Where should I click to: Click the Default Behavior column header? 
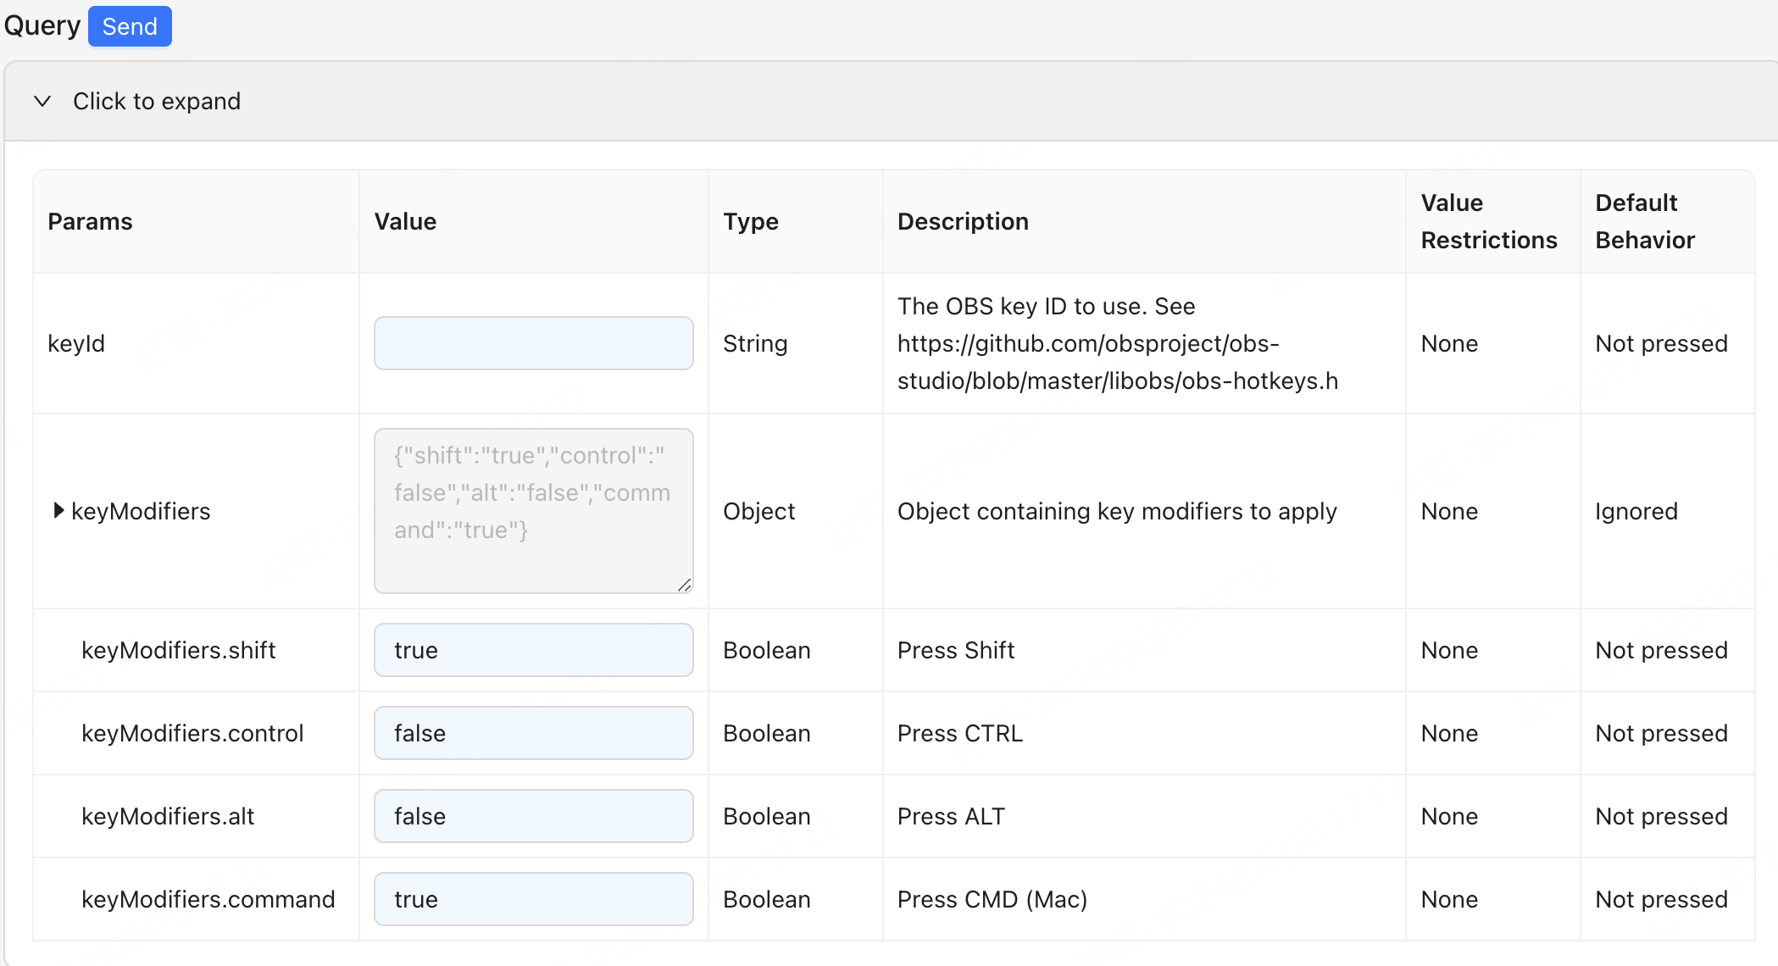1644,221
